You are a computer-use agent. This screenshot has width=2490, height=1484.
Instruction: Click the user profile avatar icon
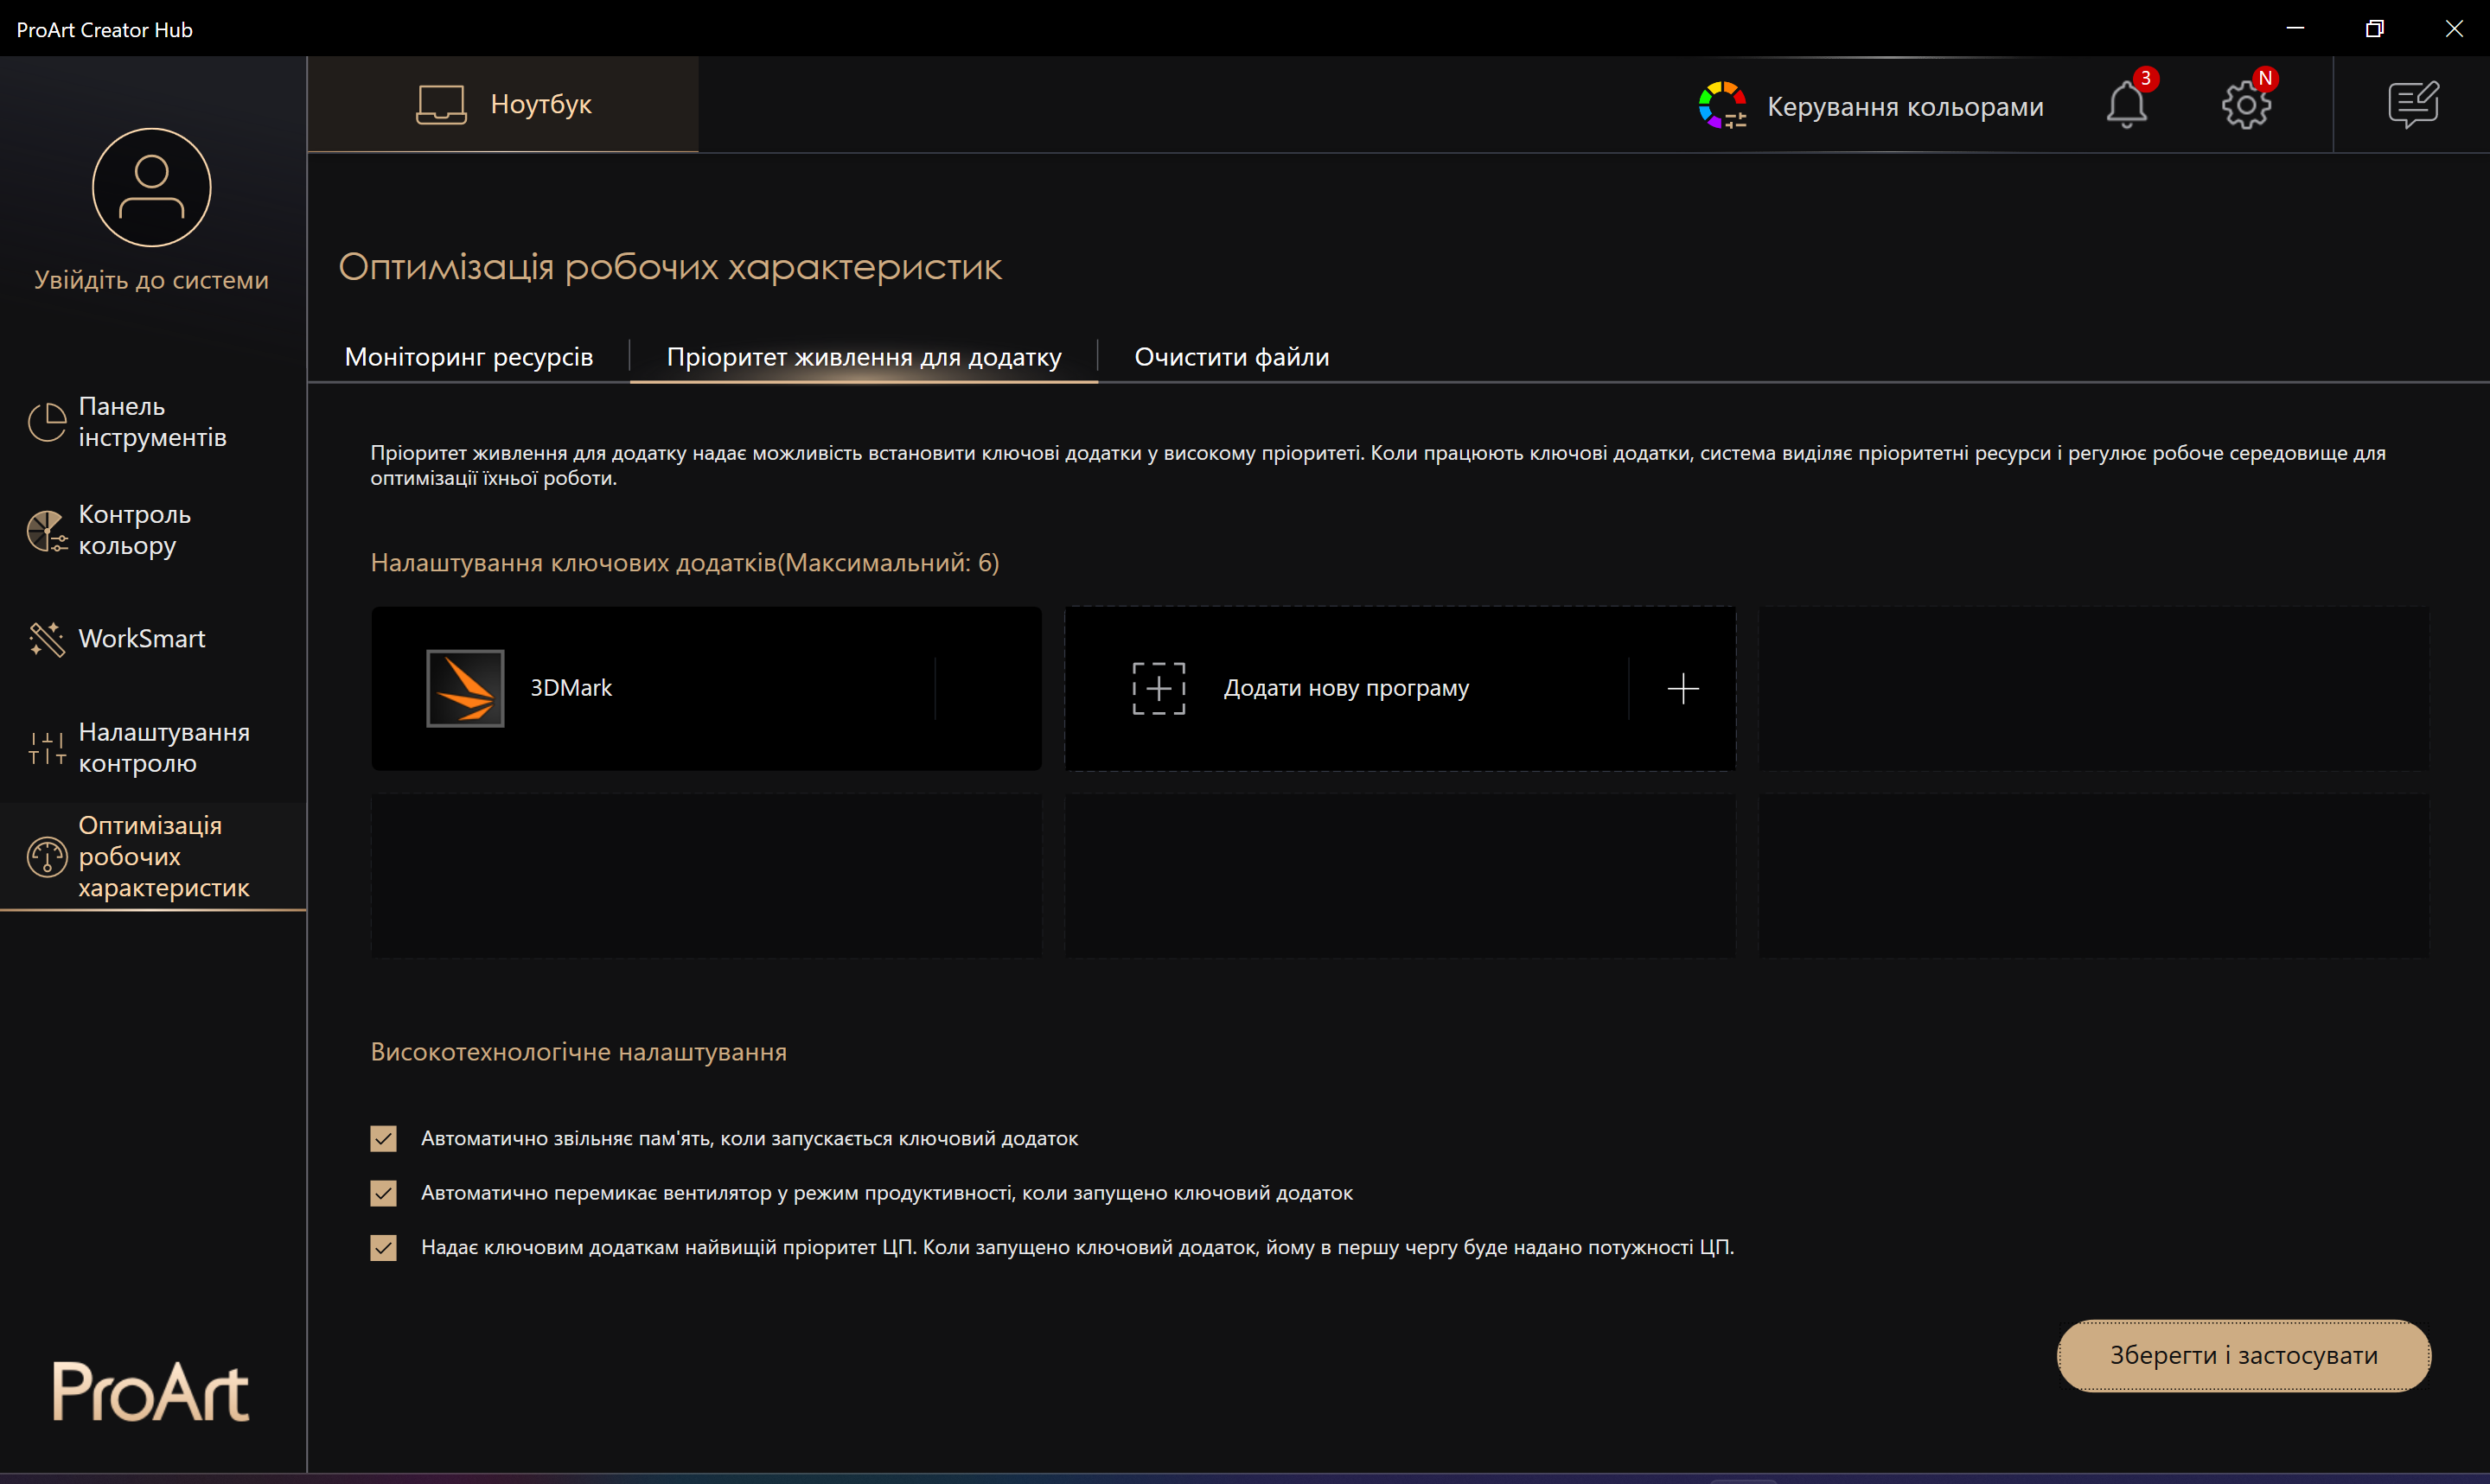click(151, 187)
